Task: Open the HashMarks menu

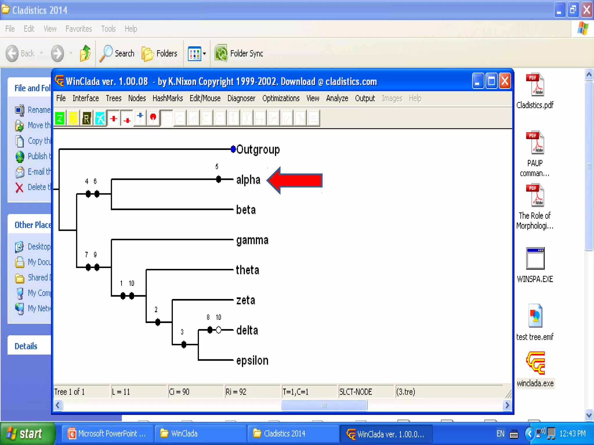Action: pyautogui.click(x=168, y=99)
